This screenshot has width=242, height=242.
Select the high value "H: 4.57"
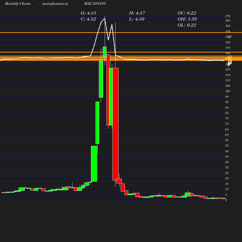(137, 13)
